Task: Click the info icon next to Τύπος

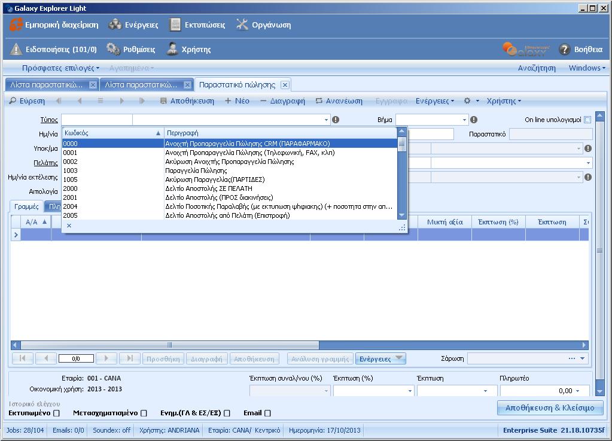Action: [x=335, y=120]
